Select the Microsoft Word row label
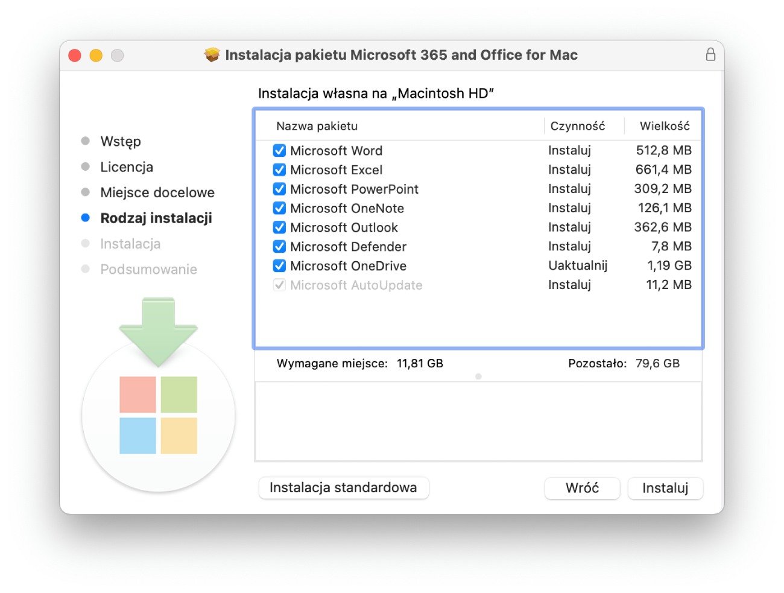 click(x=336, y=151)
